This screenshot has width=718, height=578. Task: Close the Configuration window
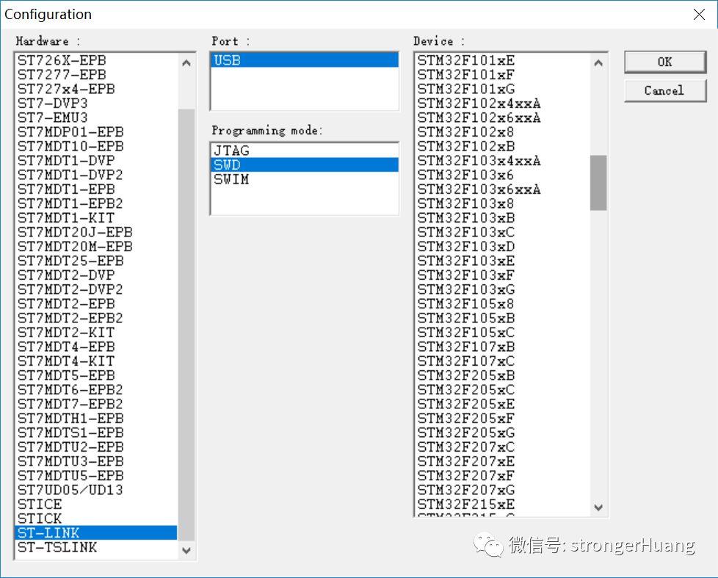coord(699,14)
